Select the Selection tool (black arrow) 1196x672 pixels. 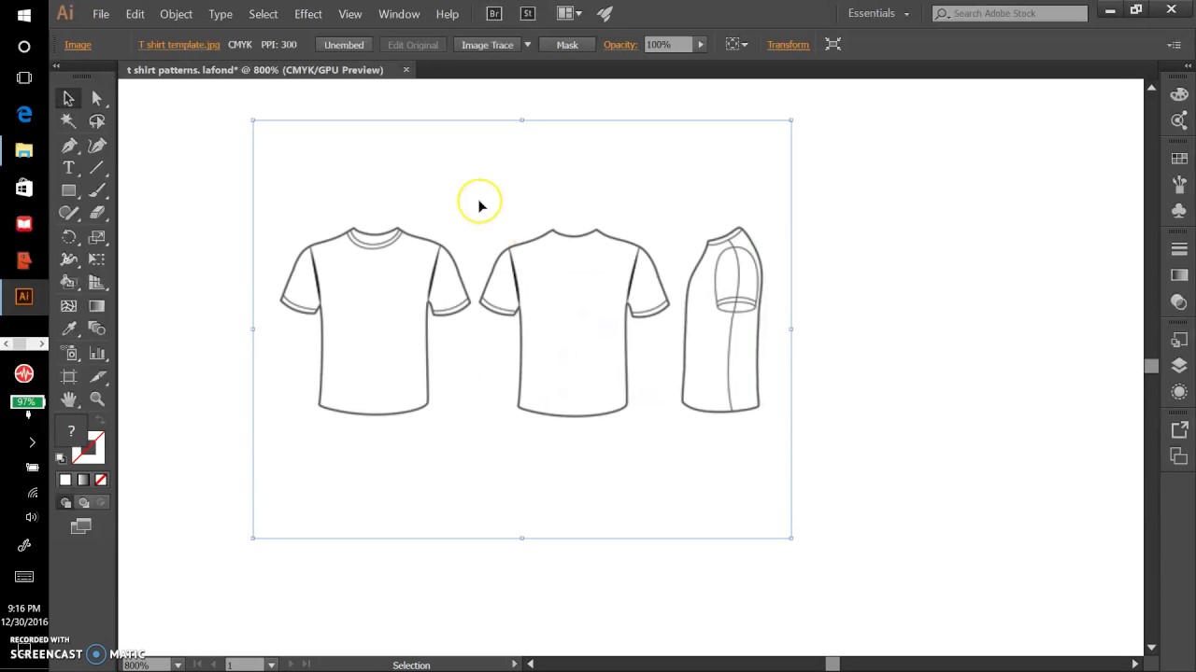pos(68,99)
